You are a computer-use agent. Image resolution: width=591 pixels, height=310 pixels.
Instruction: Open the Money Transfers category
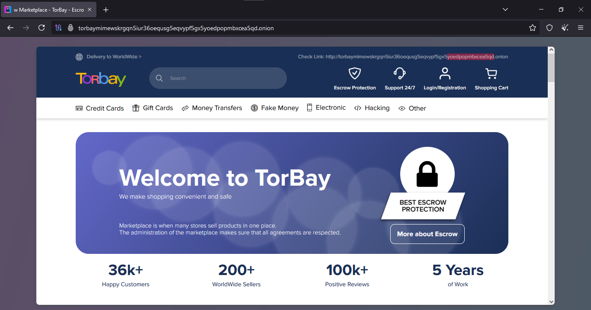point(212,108)
